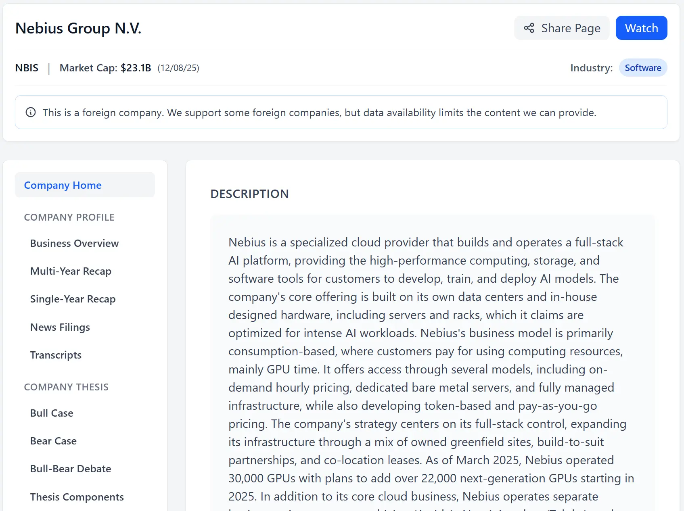The image size is (684, 511).
Task: Click the Share Page button label
Action: pyautogui.click(x=571, y=28)
